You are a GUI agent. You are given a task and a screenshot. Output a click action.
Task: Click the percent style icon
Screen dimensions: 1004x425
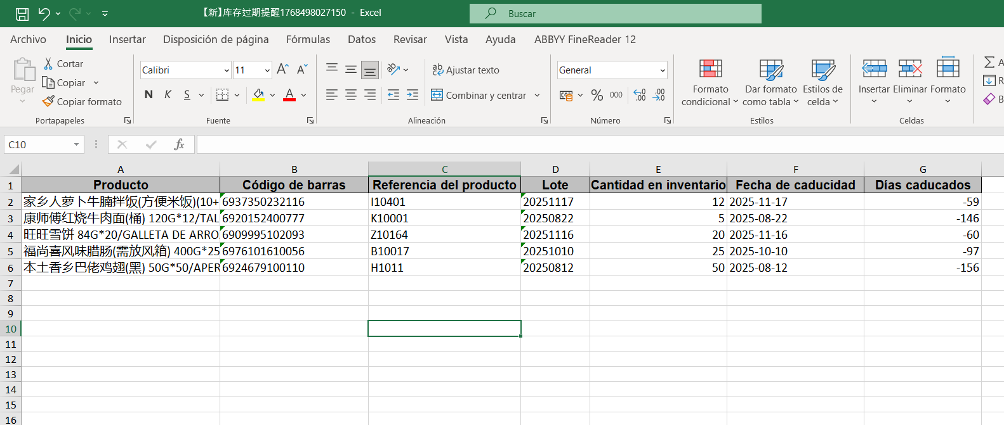[x=597, y=95]
